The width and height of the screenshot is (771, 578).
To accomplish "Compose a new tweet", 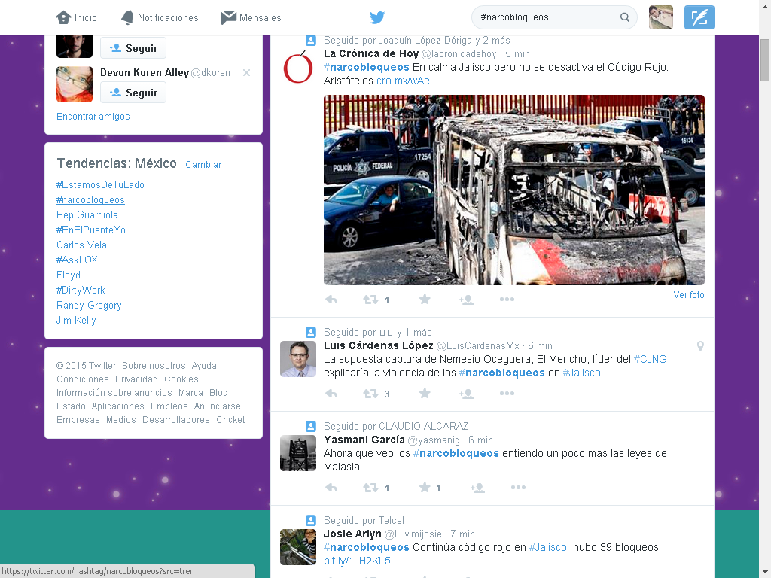I will [x=699, y=17].
